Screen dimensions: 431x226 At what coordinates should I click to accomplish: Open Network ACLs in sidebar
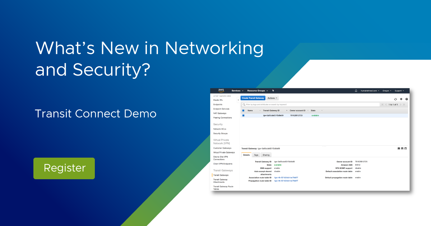(219, 129)
